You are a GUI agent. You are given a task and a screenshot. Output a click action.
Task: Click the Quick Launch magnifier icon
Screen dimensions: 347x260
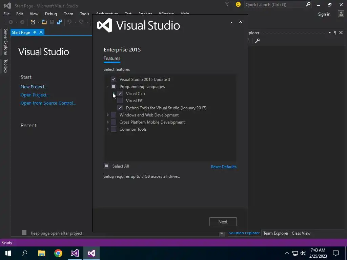pos(308,4)
